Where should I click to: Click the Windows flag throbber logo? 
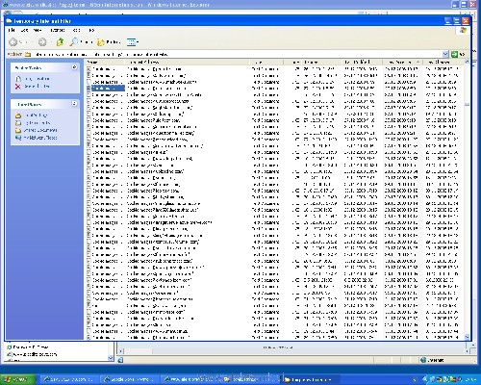(x=463, y=31)
